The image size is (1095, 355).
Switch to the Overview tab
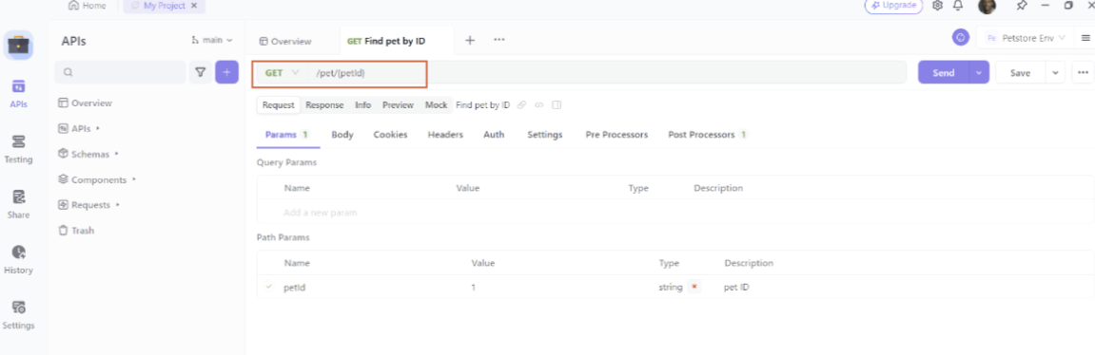click(x=284, y=41)
